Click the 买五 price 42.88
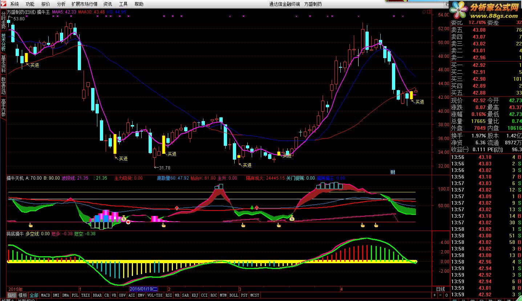This screenshot has height=301, width=522. point(479,93)
